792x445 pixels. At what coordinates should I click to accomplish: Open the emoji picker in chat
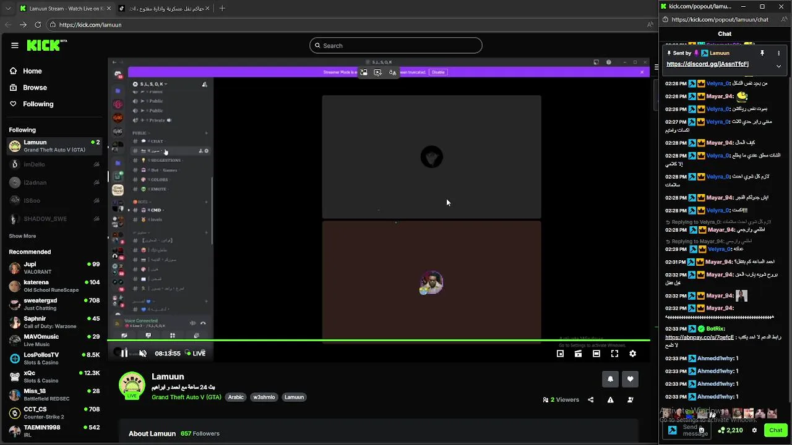point(701,430)
